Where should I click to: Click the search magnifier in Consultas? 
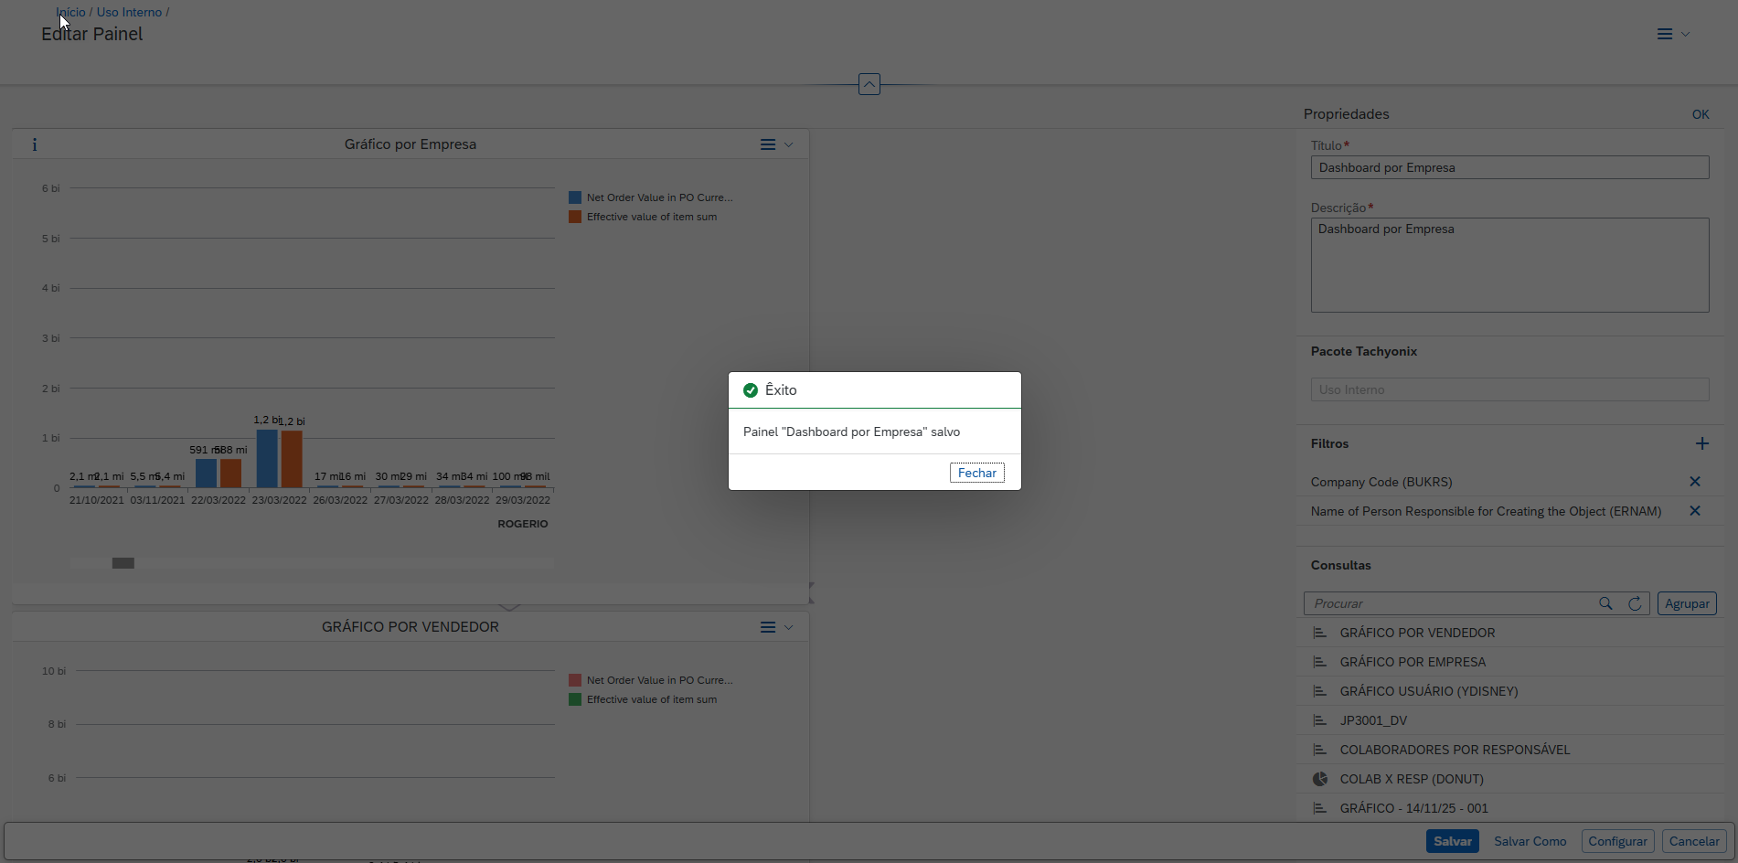coord(1605,603)
